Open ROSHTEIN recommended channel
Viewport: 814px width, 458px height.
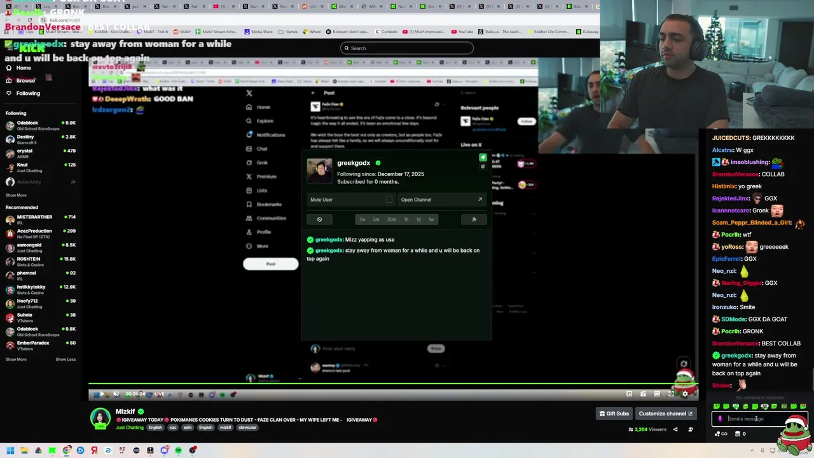41,261
